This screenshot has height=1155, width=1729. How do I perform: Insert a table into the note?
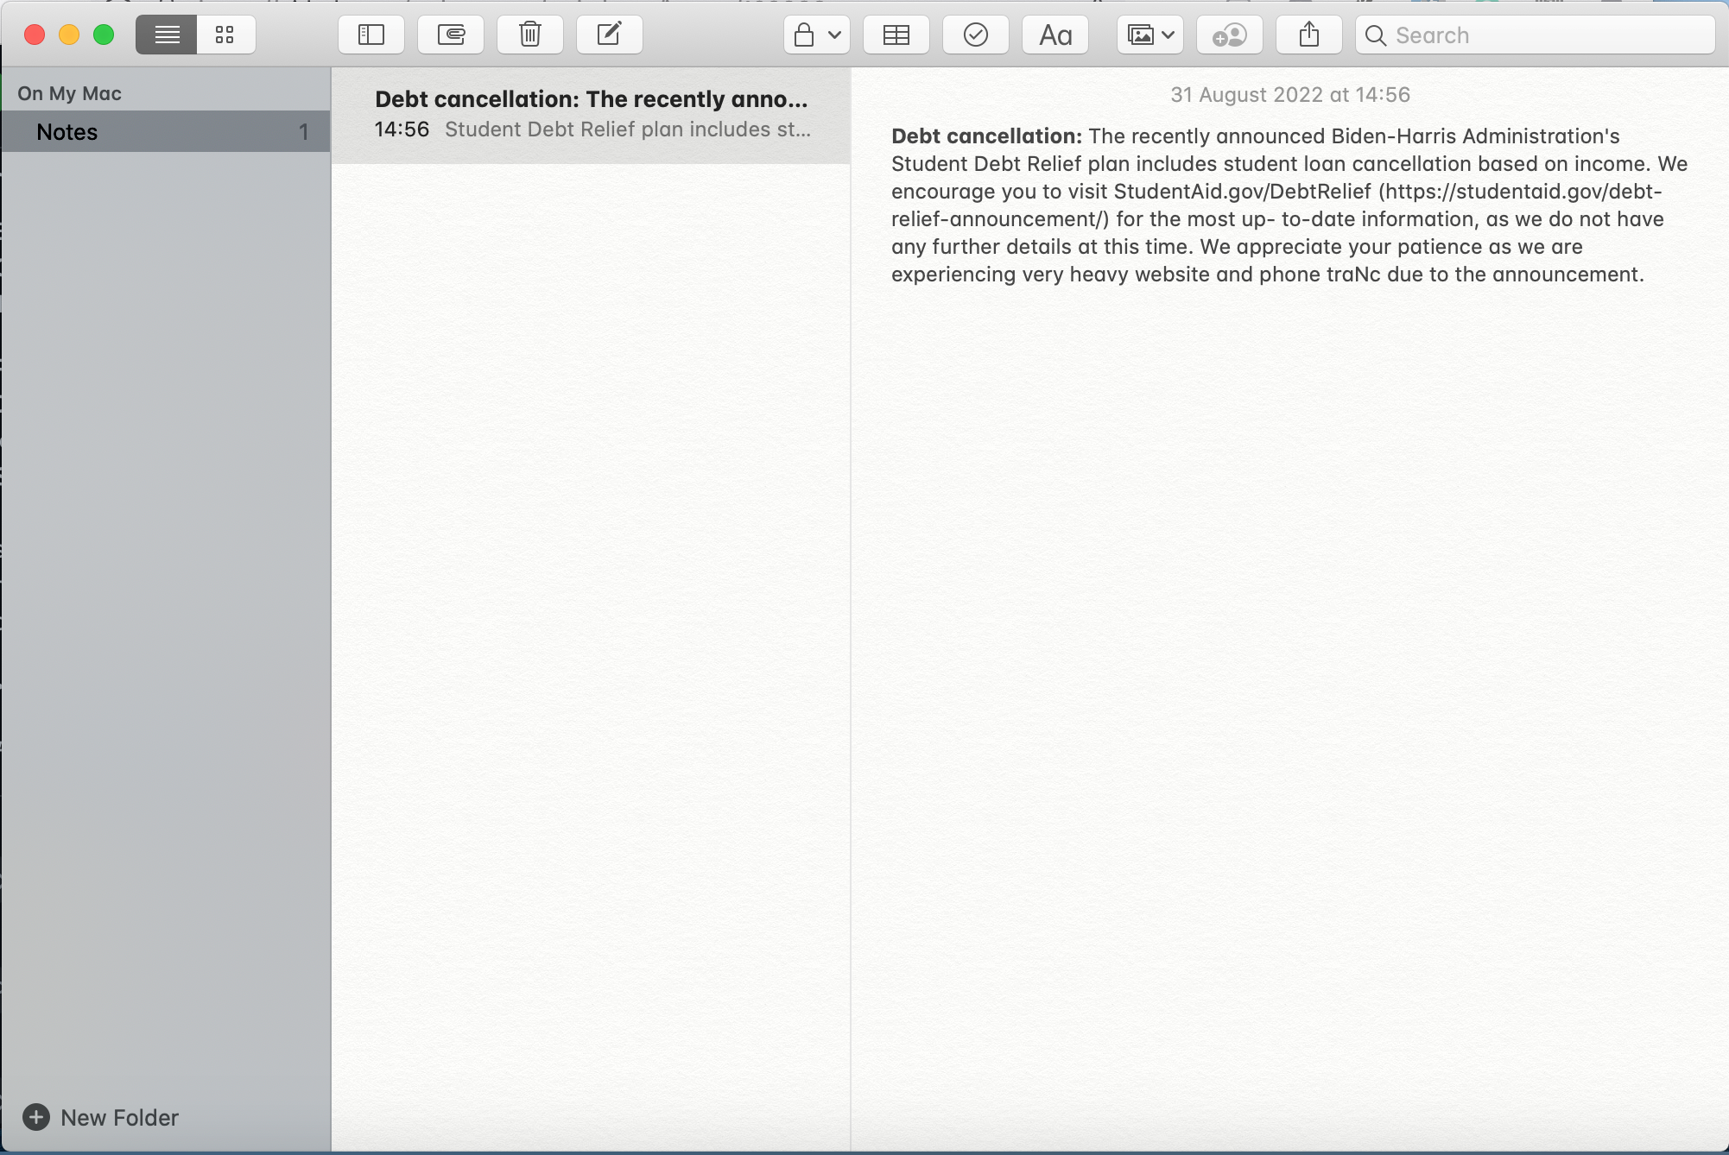[x=896, y=35]
